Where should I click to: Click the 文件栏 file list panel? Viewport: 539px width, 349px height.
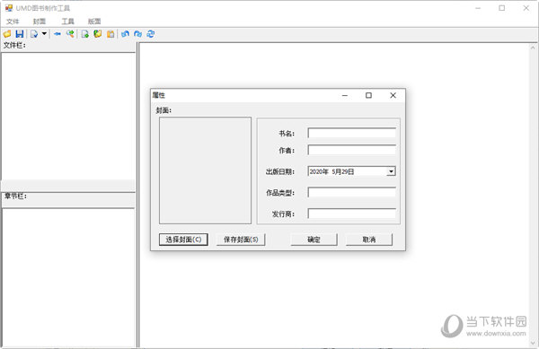(x=68, y=116)
